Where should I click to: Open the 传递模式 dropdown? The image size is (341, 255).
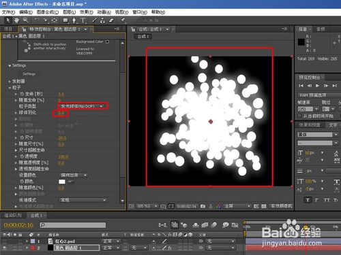click(x=83, y=200)
